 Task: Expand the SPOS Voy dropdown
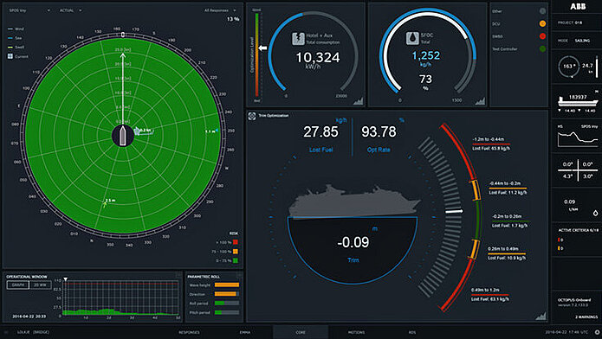pyautogui.click(x=29, y=10)
